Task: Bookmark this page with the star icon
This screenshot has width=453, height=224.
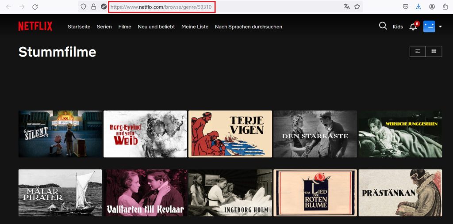Action: (x=357, y=7)
